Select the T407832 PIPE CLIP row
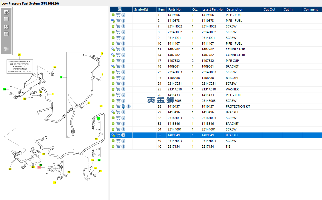Viewport: 322px width, 200px height. coord(216,61)
